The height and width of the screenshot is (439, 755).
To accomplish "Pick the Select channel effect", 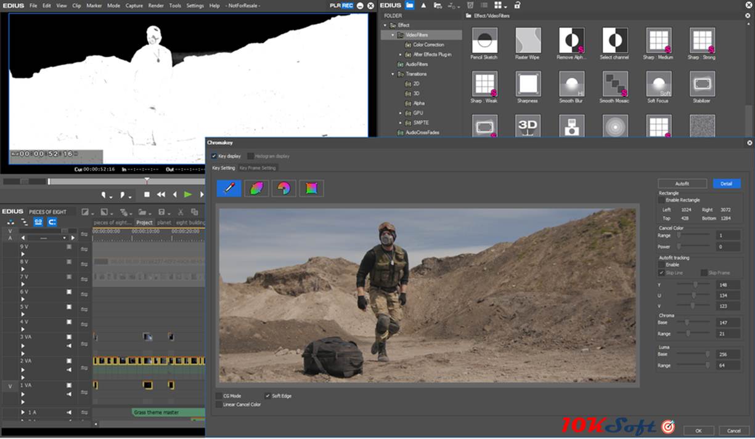I will (614, 40).
